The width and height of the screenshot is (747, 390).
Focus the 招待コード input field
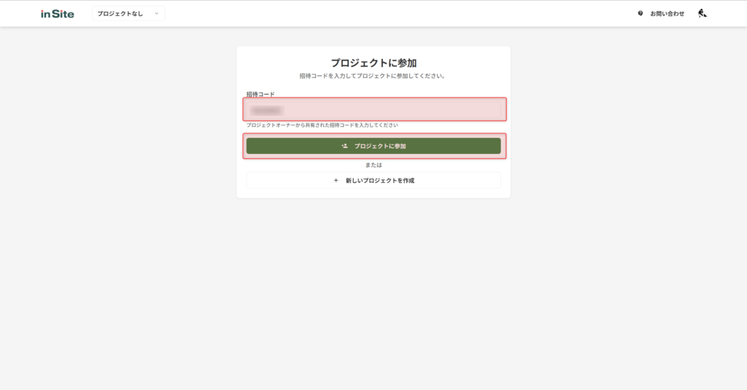[374, 110]
